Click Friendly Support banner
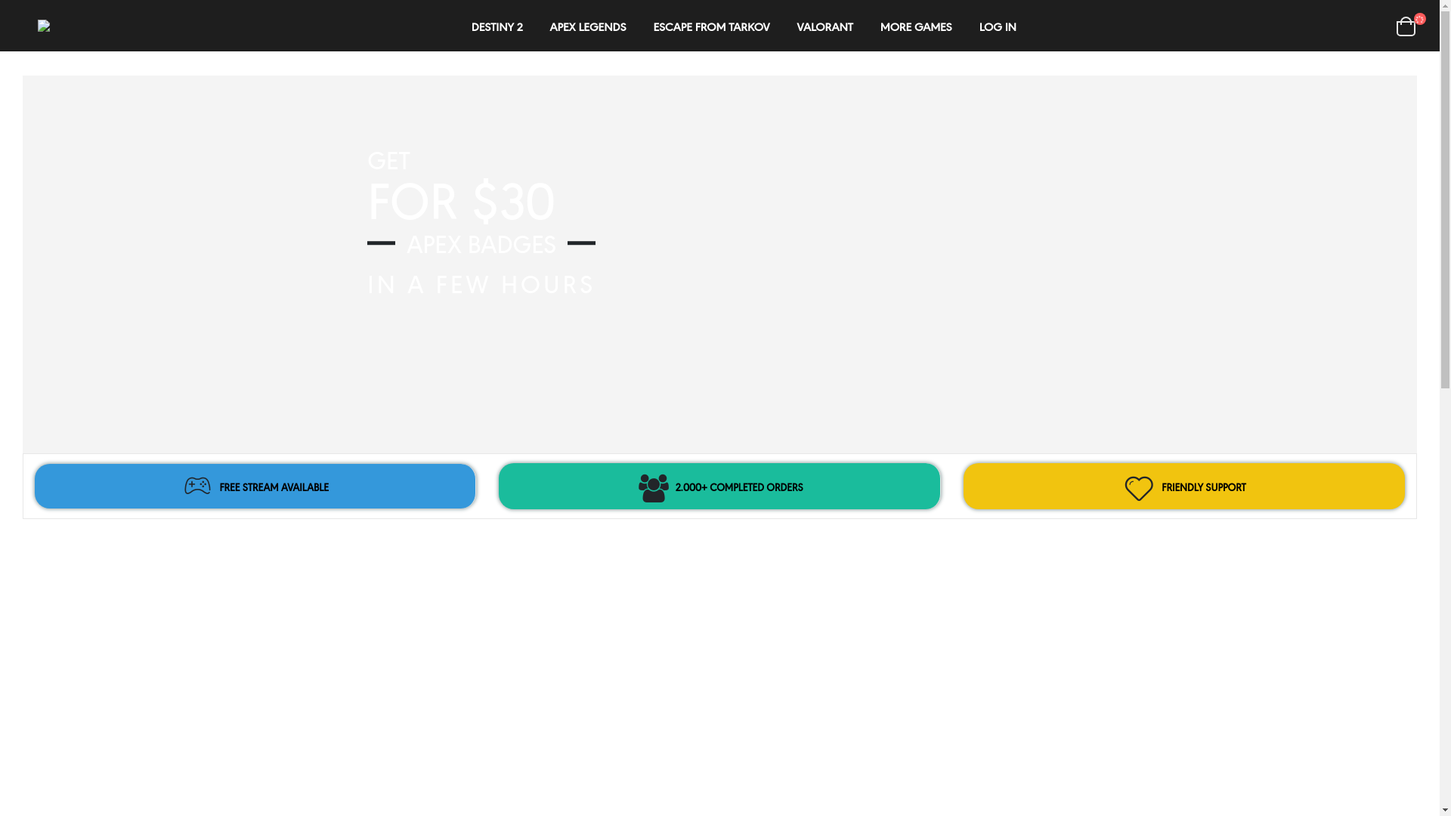This screenshot has height=816, width=1451. (x=1184, y=486)
